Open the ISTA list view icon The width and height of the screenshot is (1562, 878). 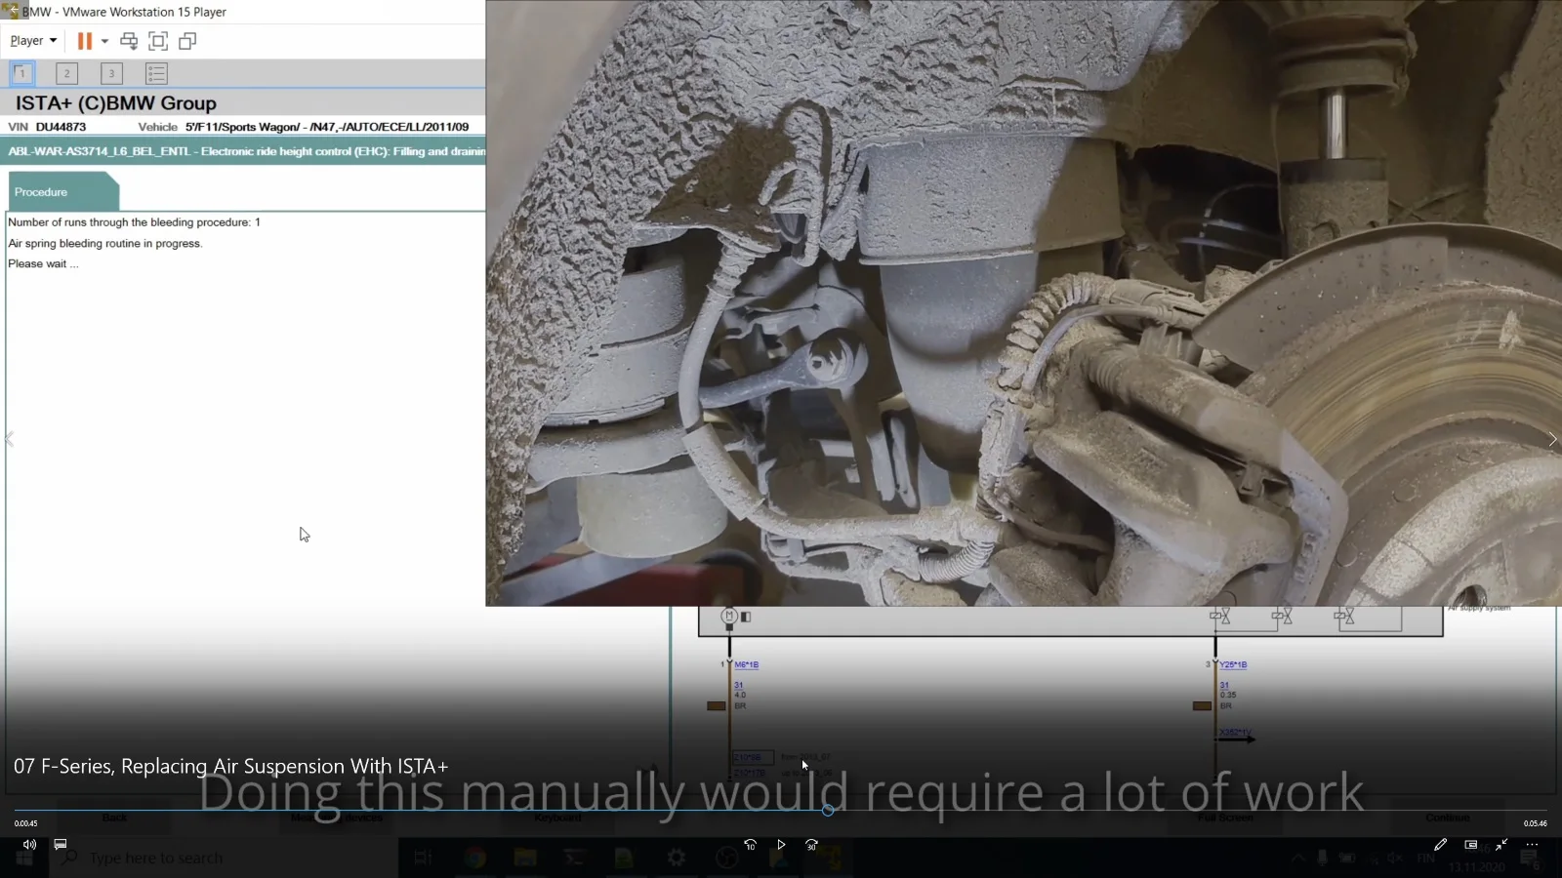156,73
